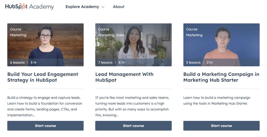267x137 pixels.
Task: Start the Marketing Hub Starter campaign course
Action: pyautogui.click(x=221, y=126)
